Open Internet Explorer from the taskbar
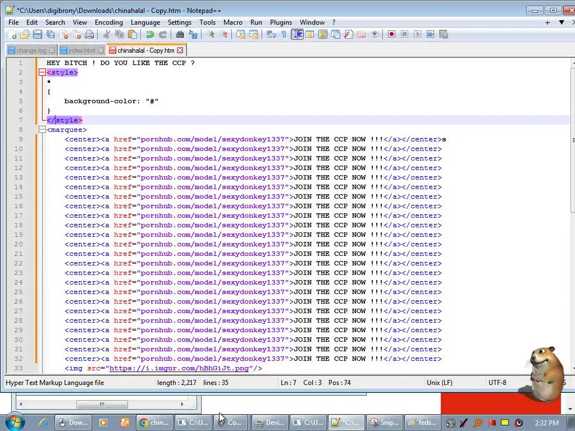Viewport: 575px width, 431px height. point(43,423)
